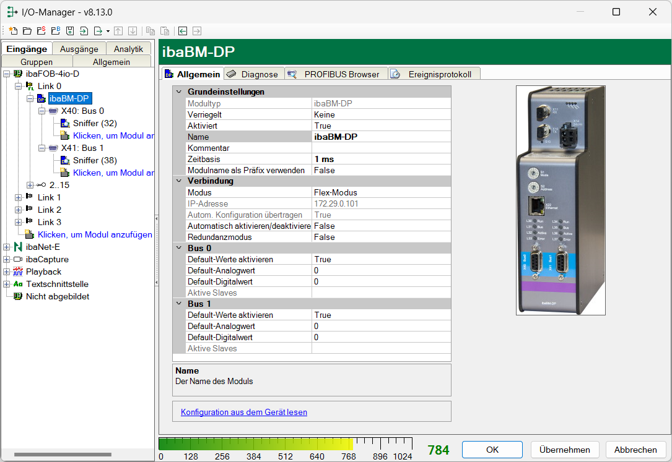Expand the Link 3 tree node
The image size is (672, 462).
(18, 223)
